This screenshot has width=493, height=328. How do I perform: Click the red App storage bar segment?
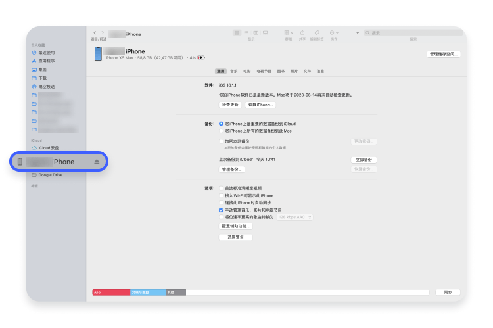coord(111,293)
